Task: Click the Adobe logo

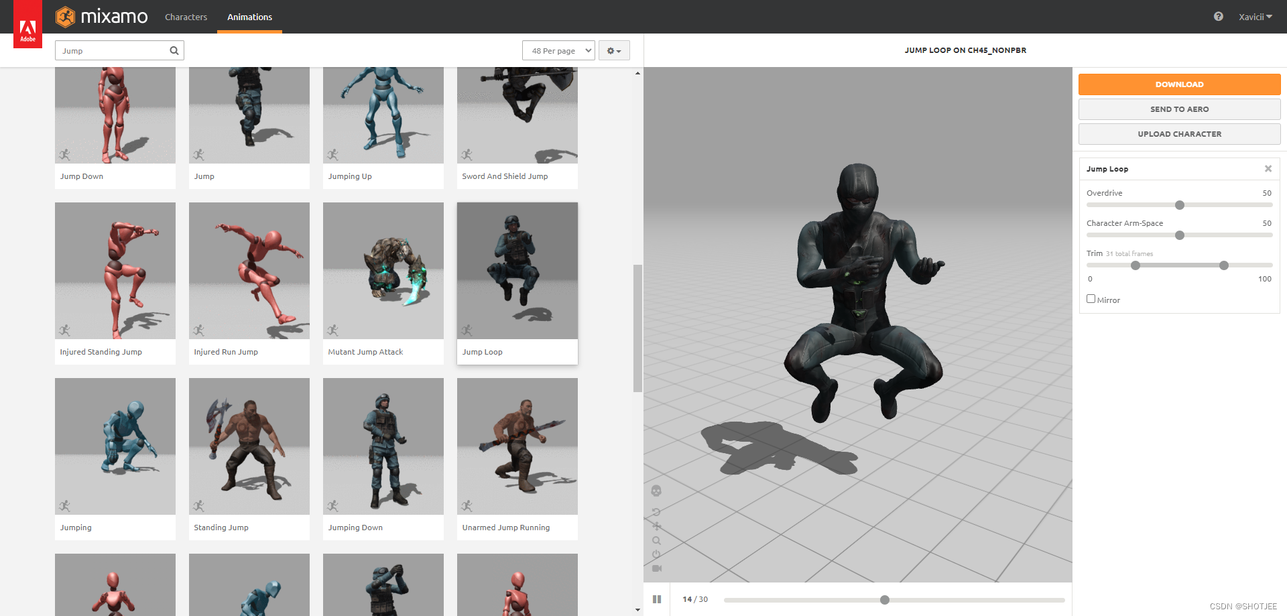Action: pyautogui.click(x=27, y=24)
